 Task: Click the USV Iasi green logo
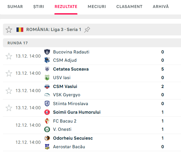(47, 78)
